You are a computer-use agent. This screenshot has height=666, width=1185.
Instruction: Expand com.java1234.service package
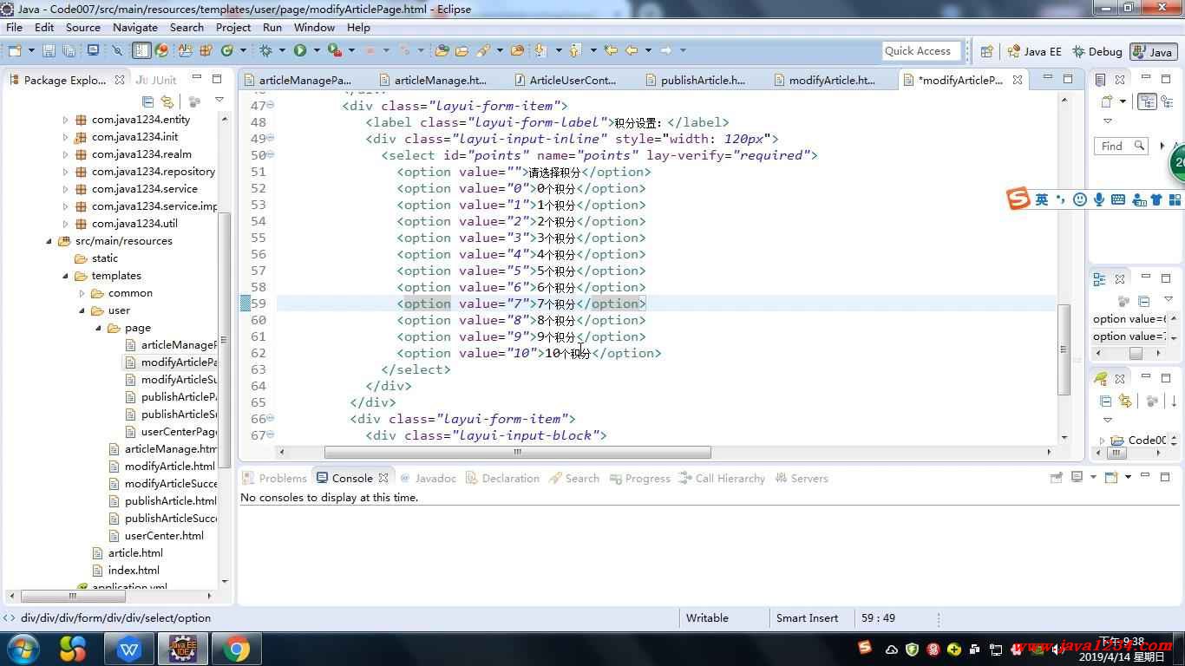tap(65, 189)
